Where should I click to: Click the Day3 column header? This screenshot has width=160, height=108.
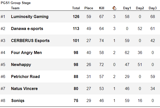point(152,8)
